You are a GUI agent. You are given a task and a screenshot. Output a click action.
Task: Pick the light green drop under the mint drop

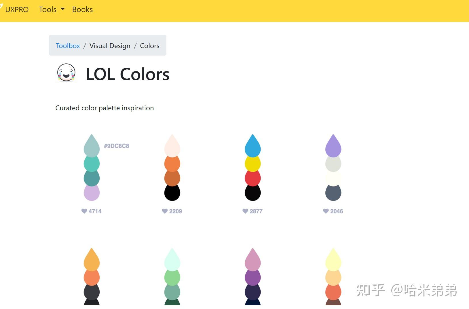[172, 278]
